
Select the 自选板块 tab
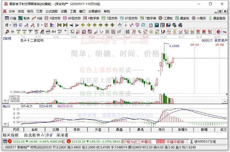(x=34, y=135)
